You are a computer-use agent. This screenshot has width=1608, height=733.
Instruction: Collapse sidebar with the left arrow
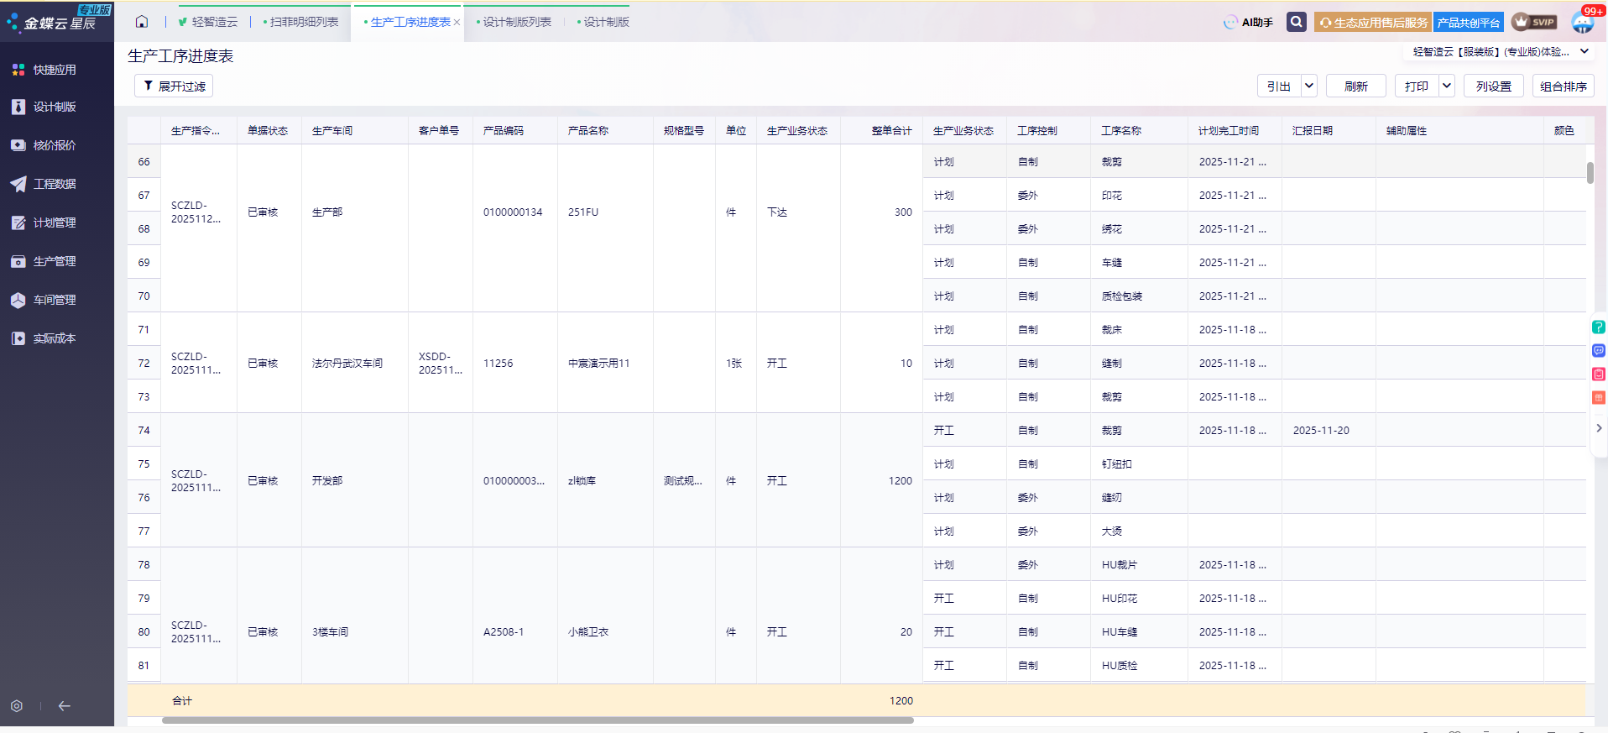click(65, 706)
